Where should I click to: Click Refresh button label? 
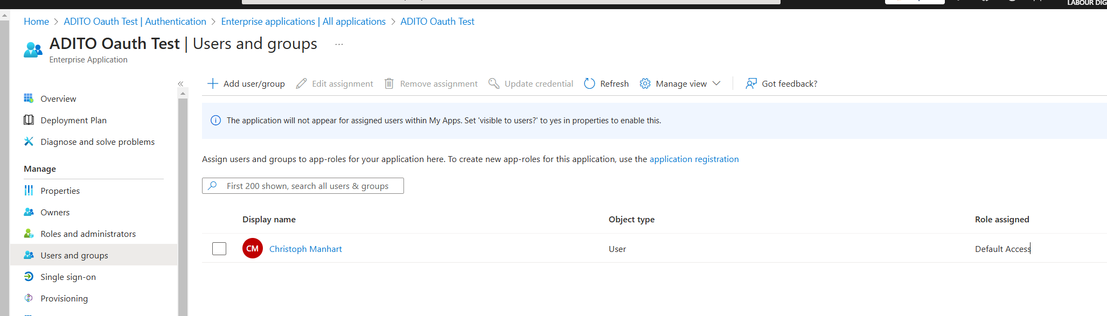point(614,83)
